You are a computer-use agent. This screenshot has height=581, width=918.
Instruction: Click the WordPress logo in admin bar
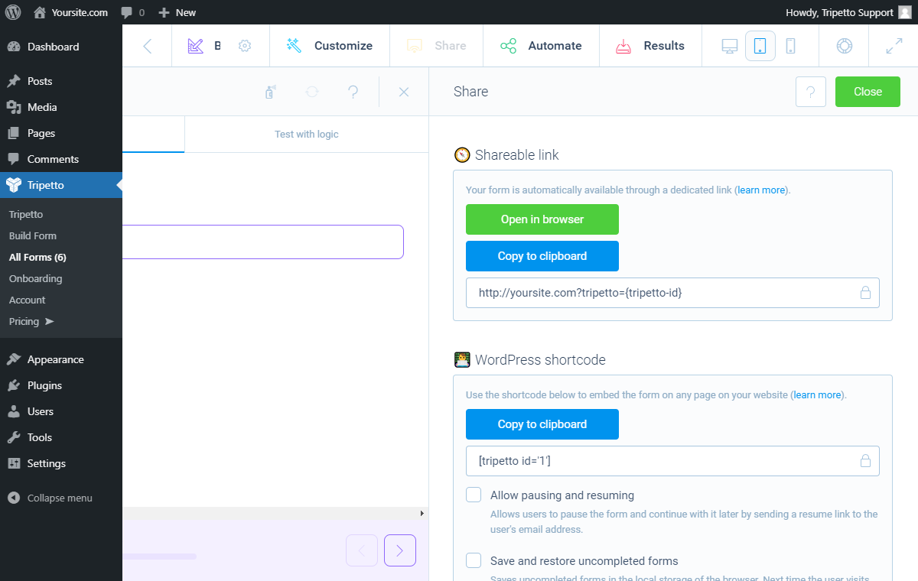[14, 12]
